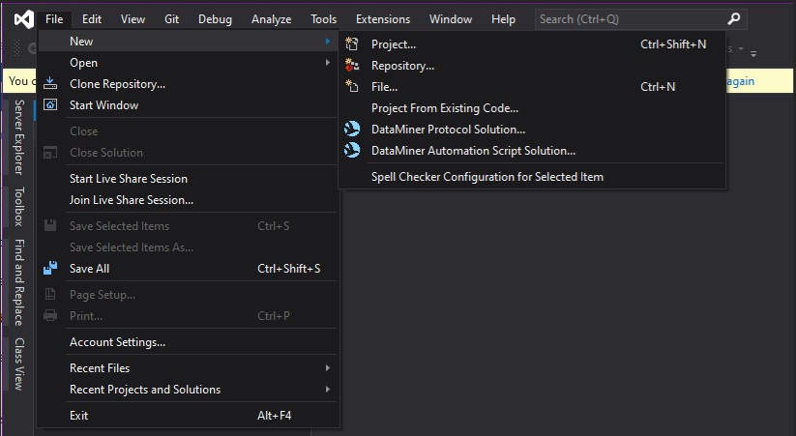Open the Analyze menu
Screen dimensions: 796x436
point(272,19)
